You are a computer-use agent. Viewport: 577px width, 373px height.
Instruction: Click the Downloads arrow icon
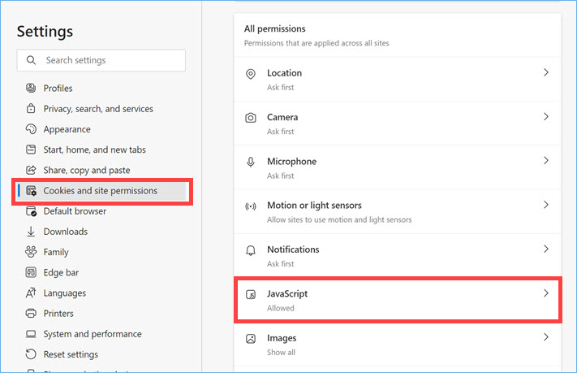[x=32, y=232]
